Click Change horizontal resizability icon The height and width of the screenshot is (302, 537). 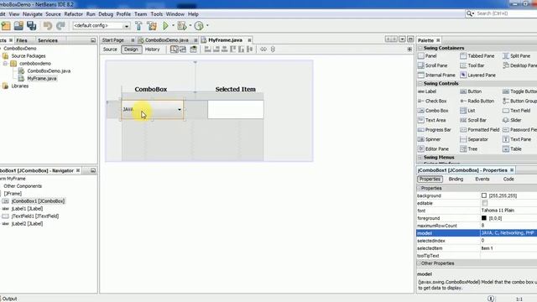263,49
